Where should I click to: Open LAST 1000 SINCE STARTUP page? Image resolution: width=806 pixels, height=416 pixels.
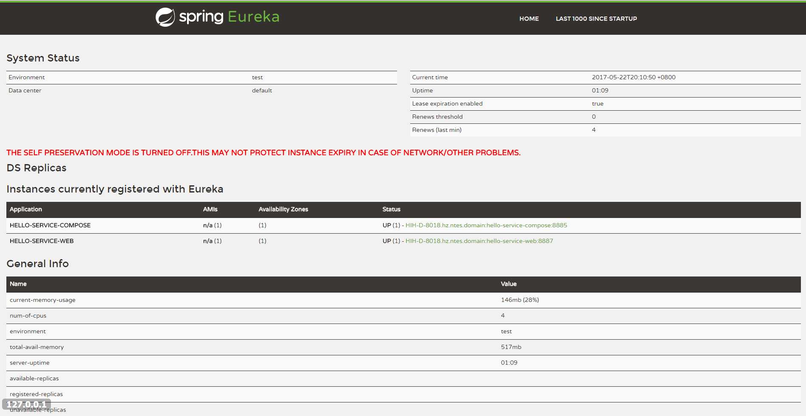pyautogui.click(x=596, y=19)
